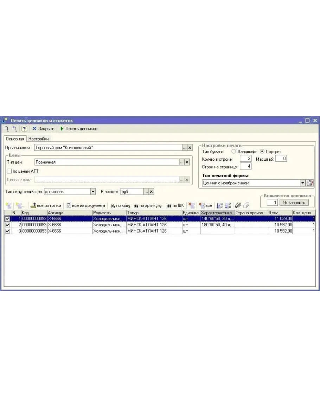The width and height of the screenshot is (320, 407).
Task: Click the delete 'все' rows icon
Action: [x=206, y=205]
